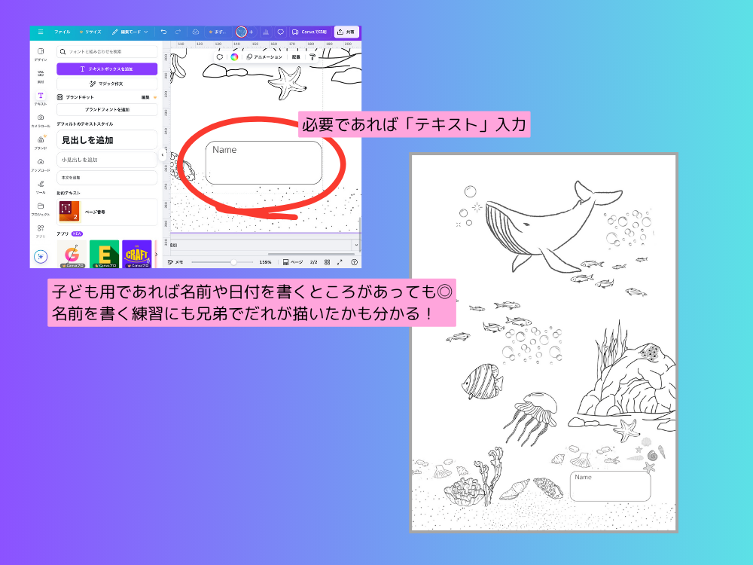Viewport: 753px width, 565px height.
Task: Enter fullscreen with the expand arrows icon
Action: tap(340, 262)
